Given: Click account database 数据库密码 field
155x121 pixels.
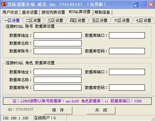Looking at the screenshot, I should tap(127, 51).
